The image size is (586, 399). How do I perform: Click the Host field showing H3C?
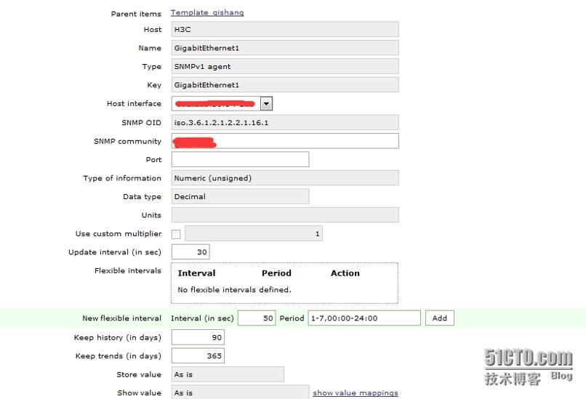(285, 29)
